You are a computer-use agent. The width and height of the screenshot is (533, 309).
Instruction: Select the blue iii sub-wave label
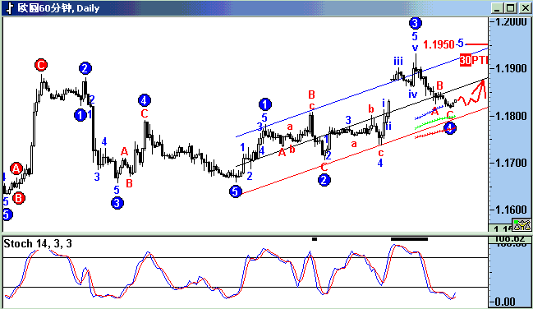click(398, 62)
